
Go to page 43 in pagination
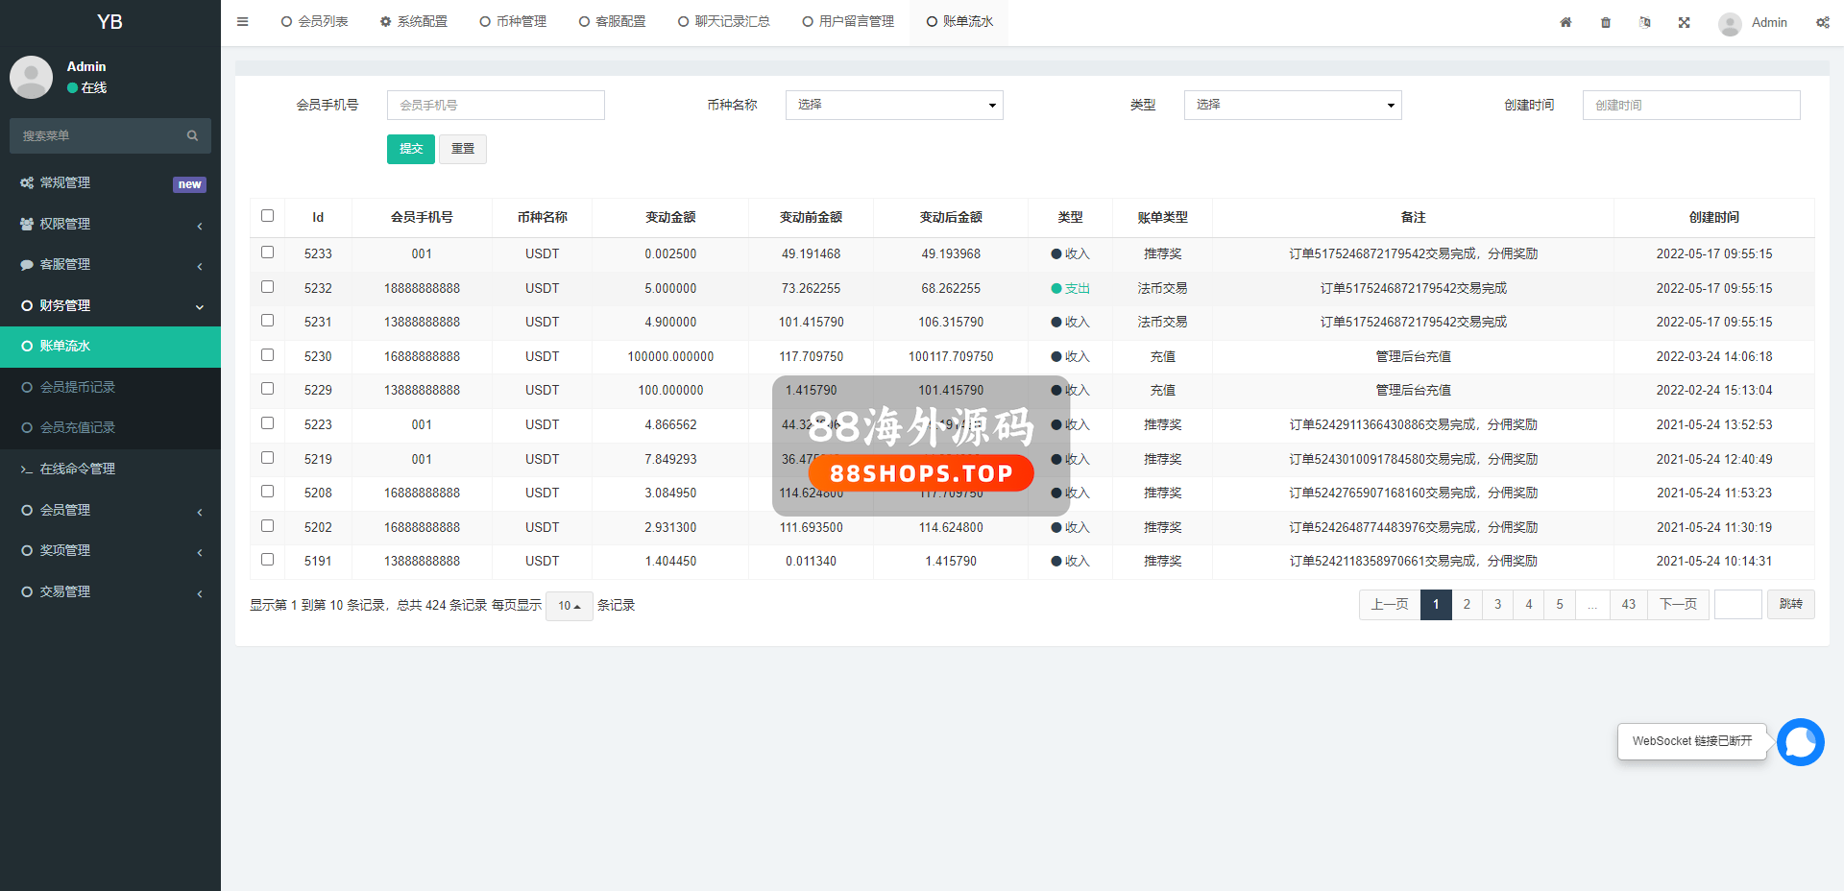1628,605
